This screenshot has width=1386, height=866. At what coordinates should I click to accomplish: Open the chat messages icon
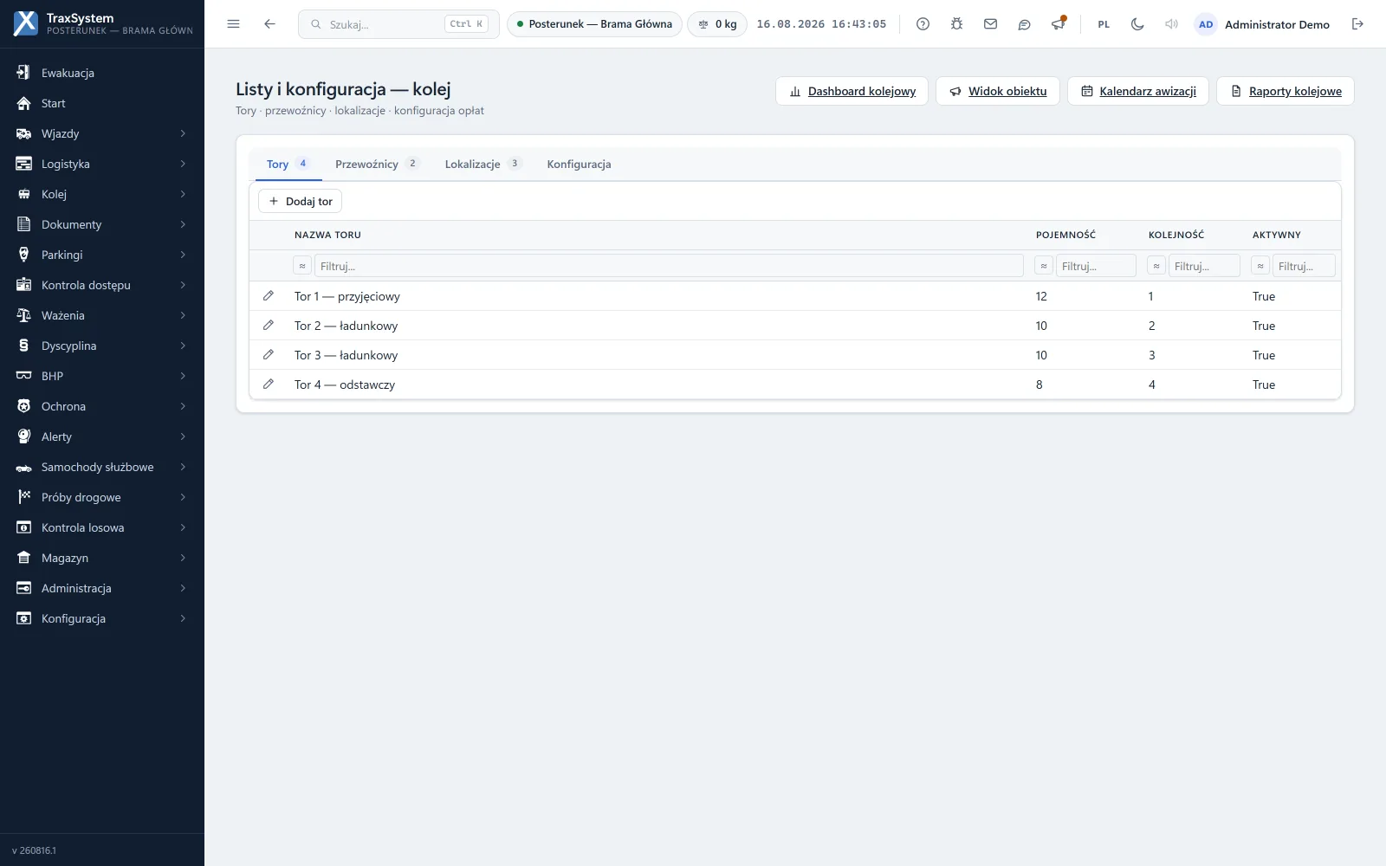point(1024,24)
